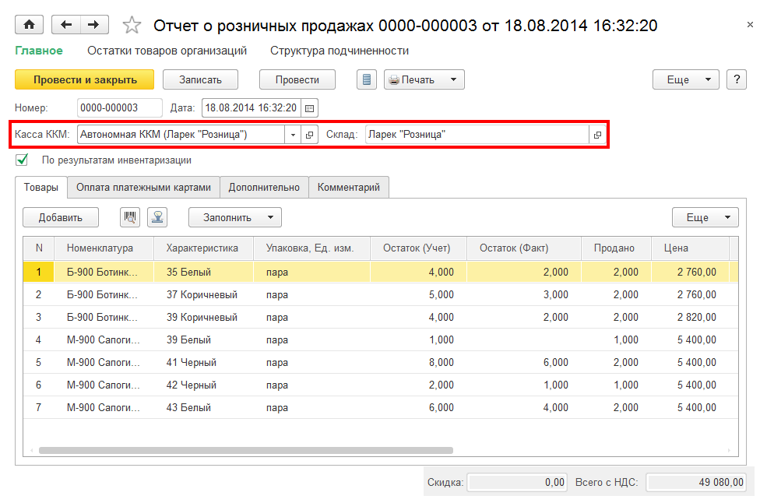Click the Провести и закрыть button
Viewport: 767px width, 503px height.
tap(85, 79)
